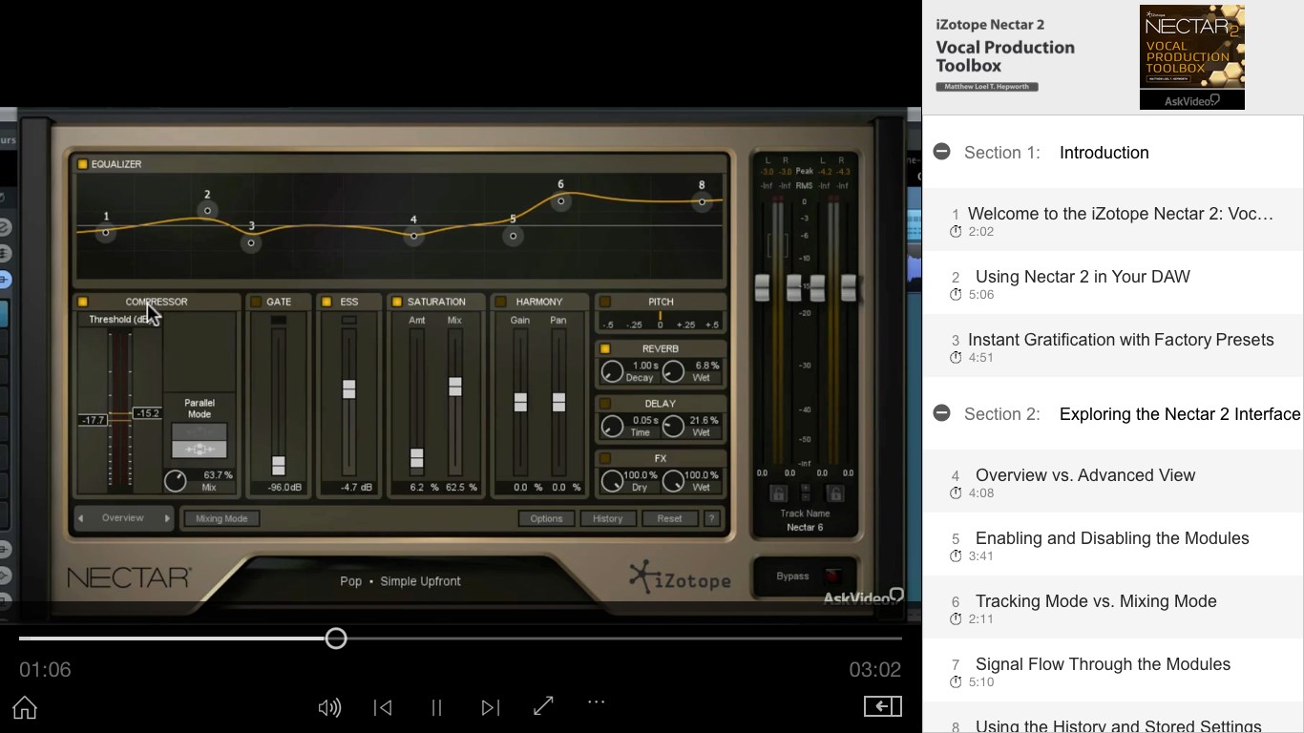
Task: Open the Options menu
Action: coord(546,518)
